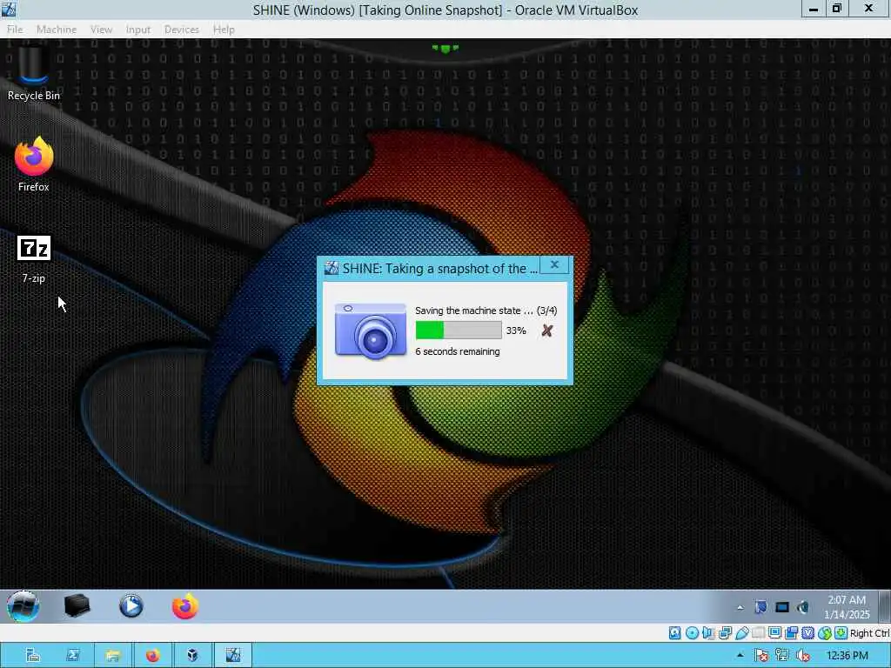
Task: Open the guest clock showing 2:07 AM
Action: click(846, 606)
